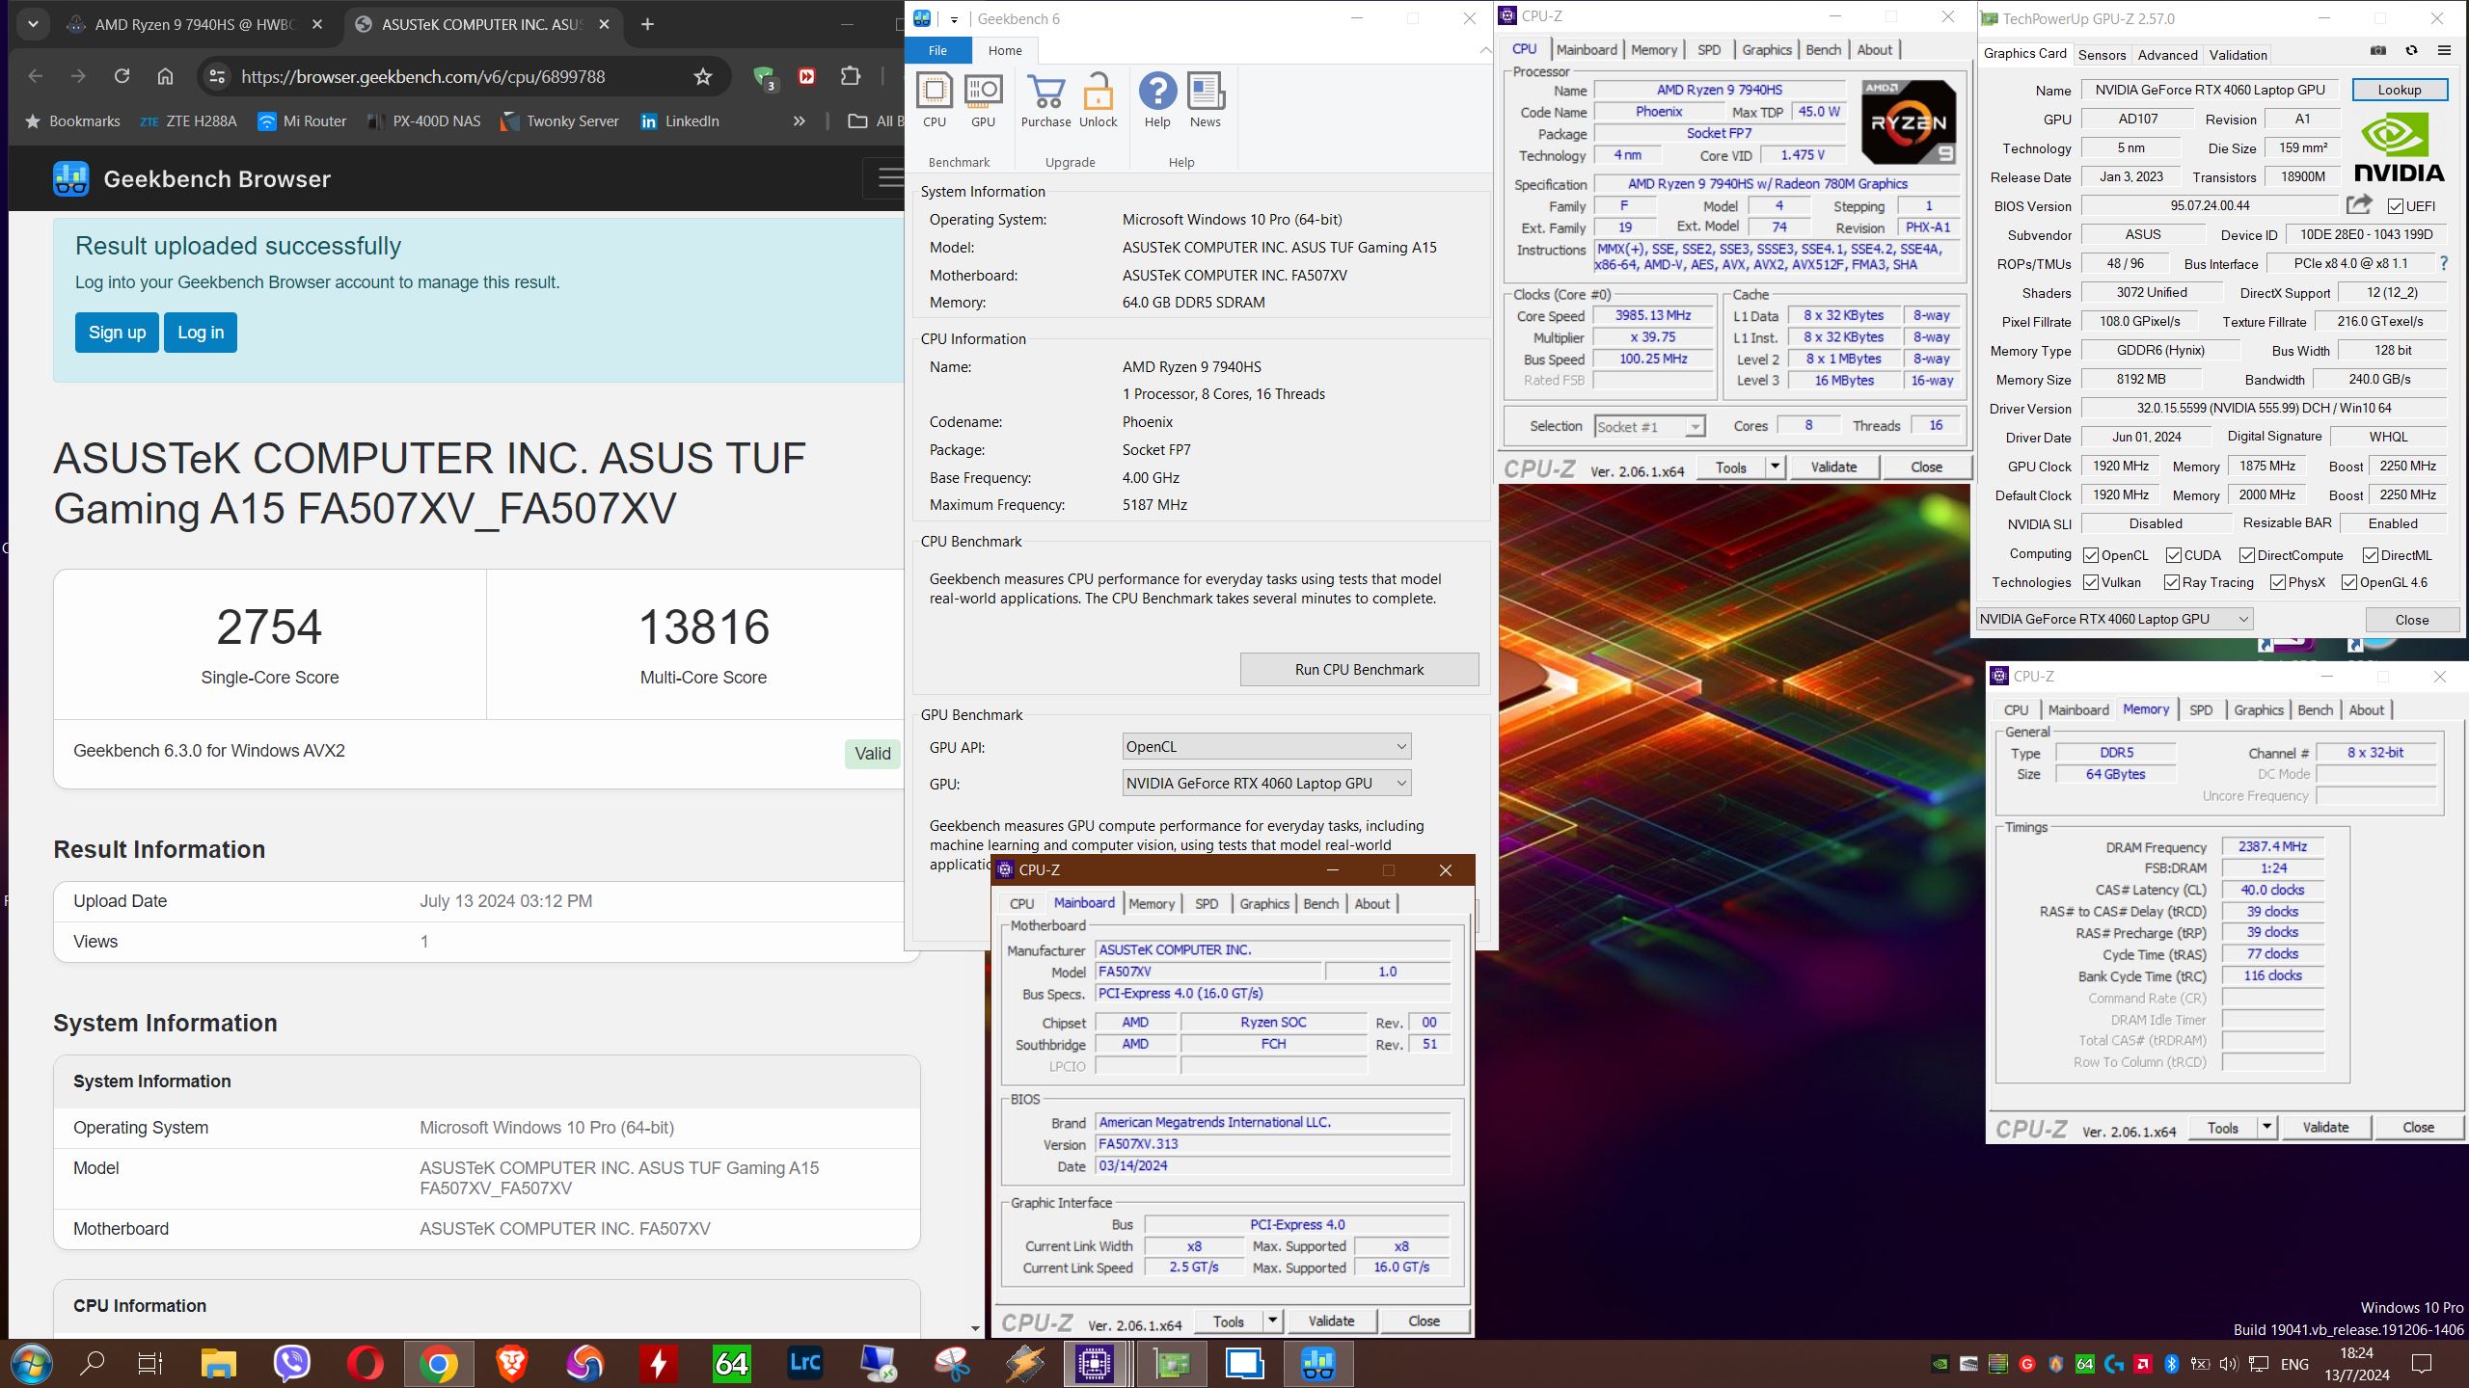Click the Unlock padlock icon in Geekbench

(x=1098, y=100)
